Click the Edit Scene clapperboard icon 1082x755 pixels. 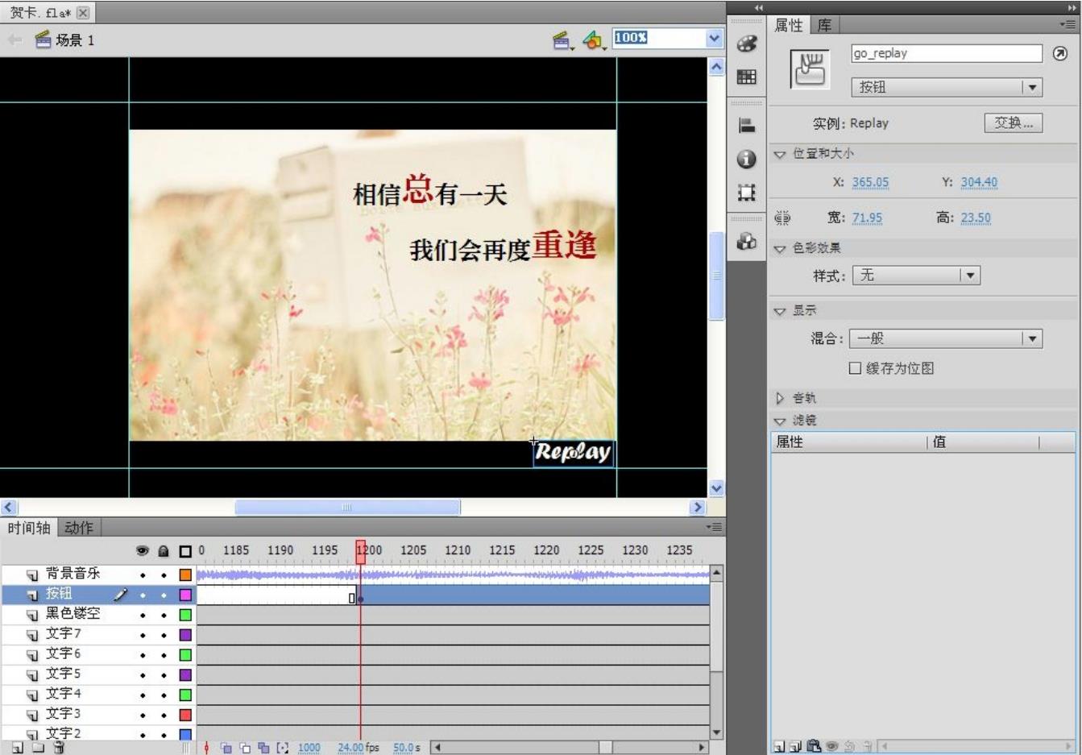click(562, 39)
